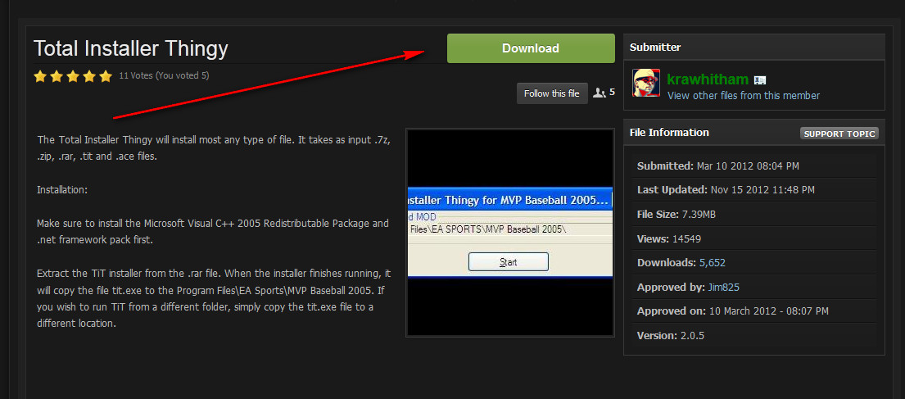
Task: Click krawhitham's avatar image
Action: [x=646, y=83]
